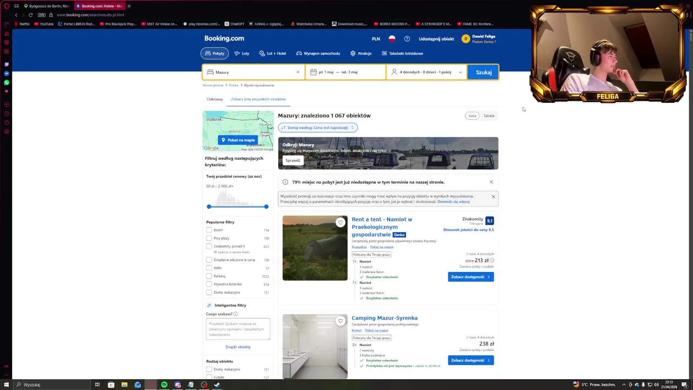Click the Czego szukasz text area

tap(238, 329)
